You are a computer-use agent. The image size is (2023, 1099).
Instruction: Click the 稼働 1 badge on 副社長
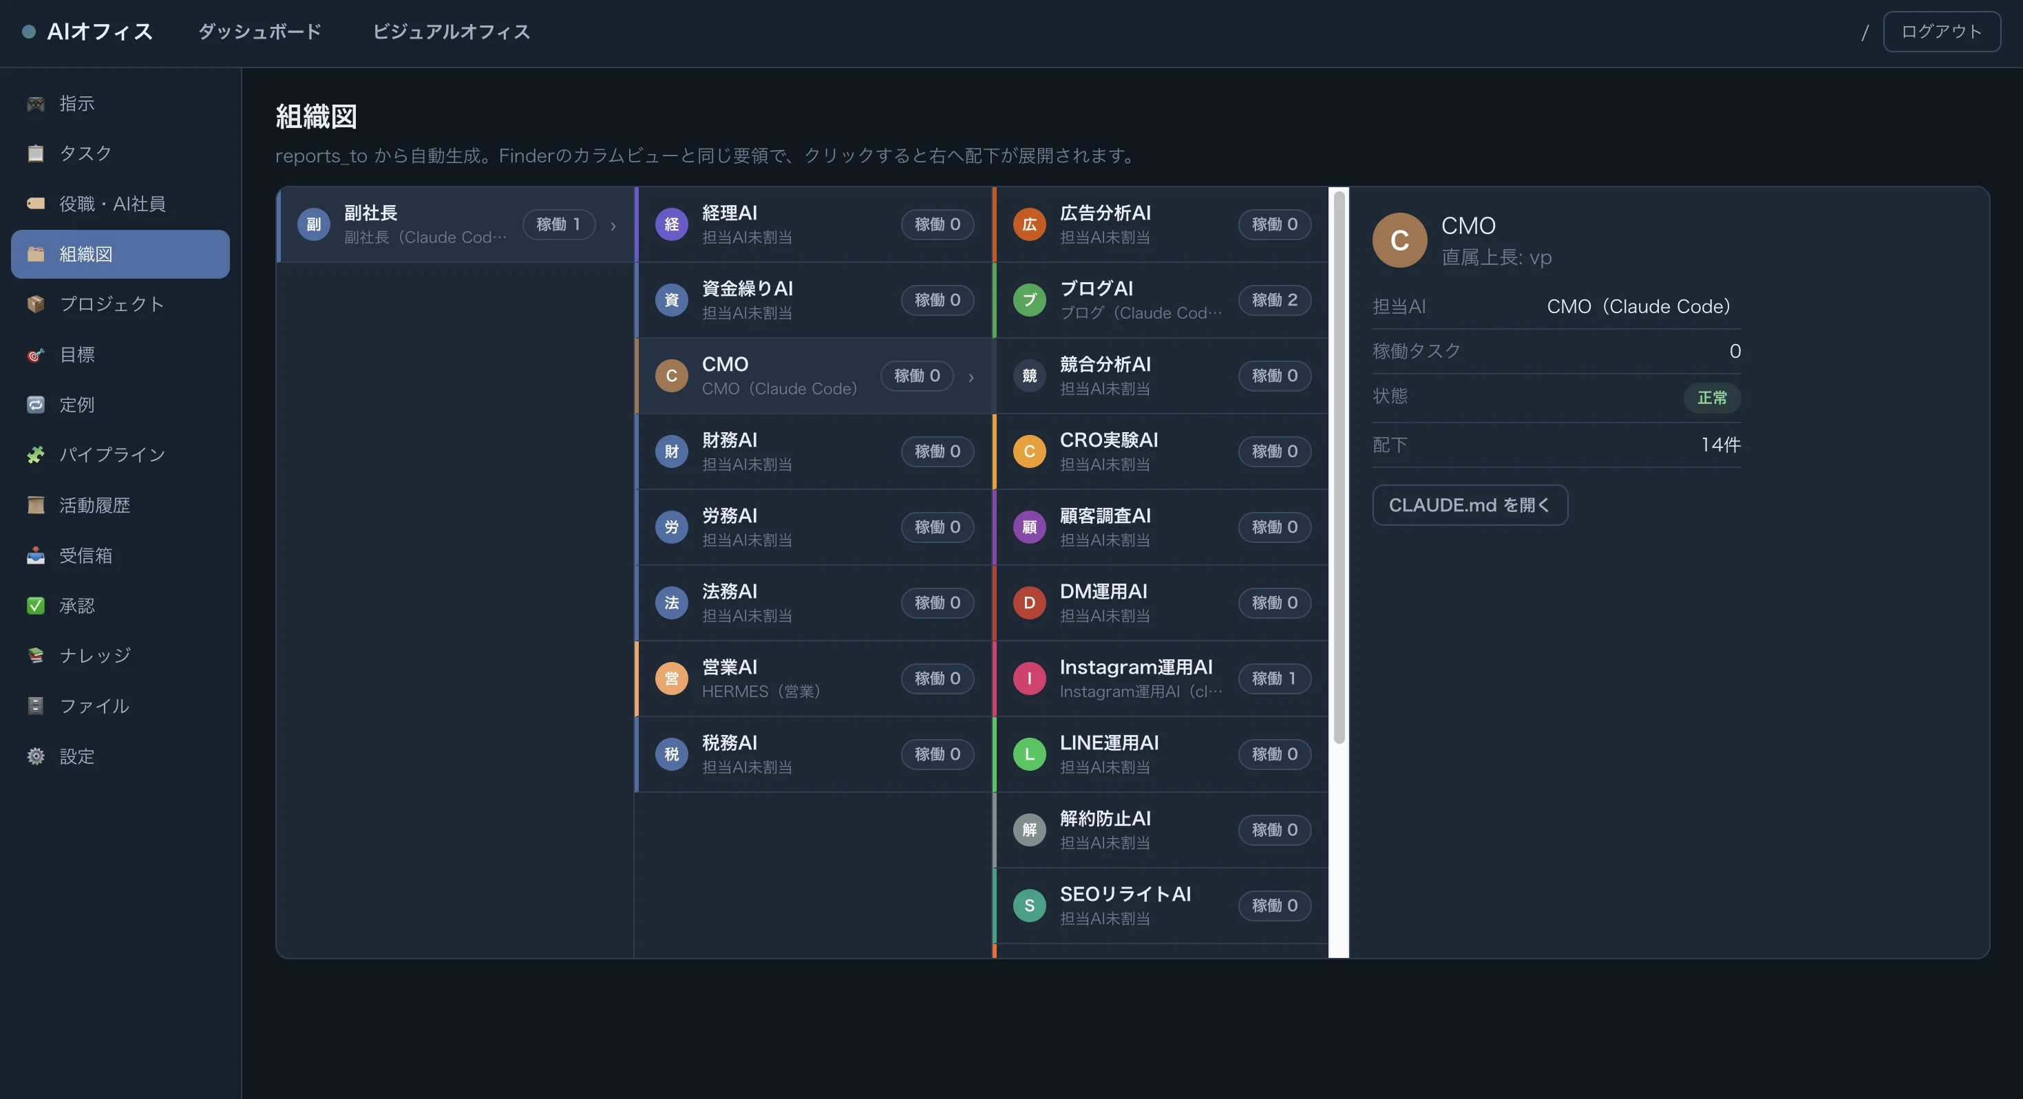[558, 224]
